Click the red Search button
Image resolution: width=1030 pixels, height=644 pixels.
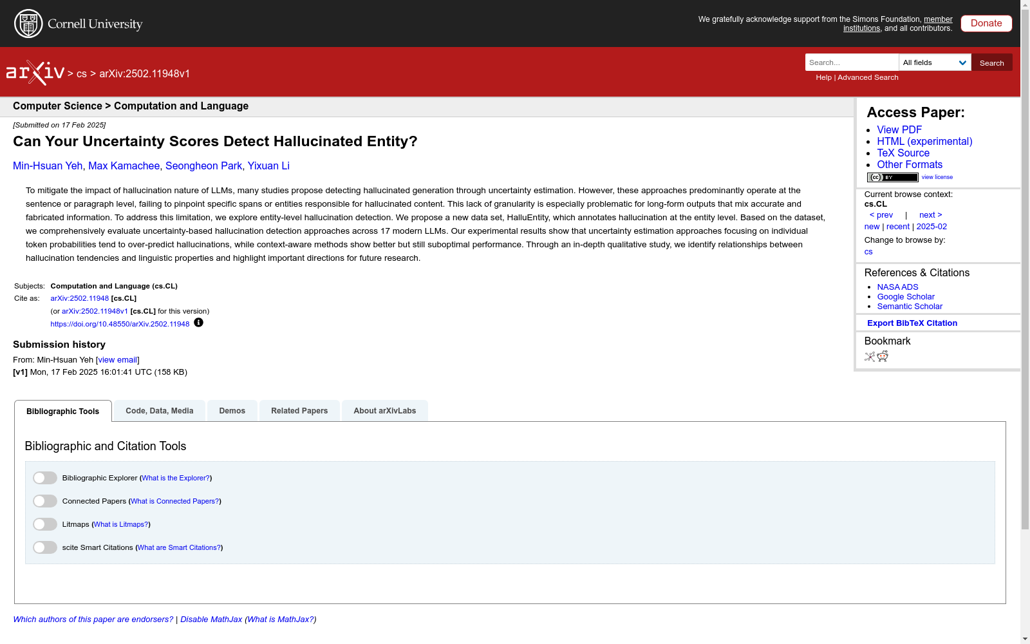coord(992,62)
